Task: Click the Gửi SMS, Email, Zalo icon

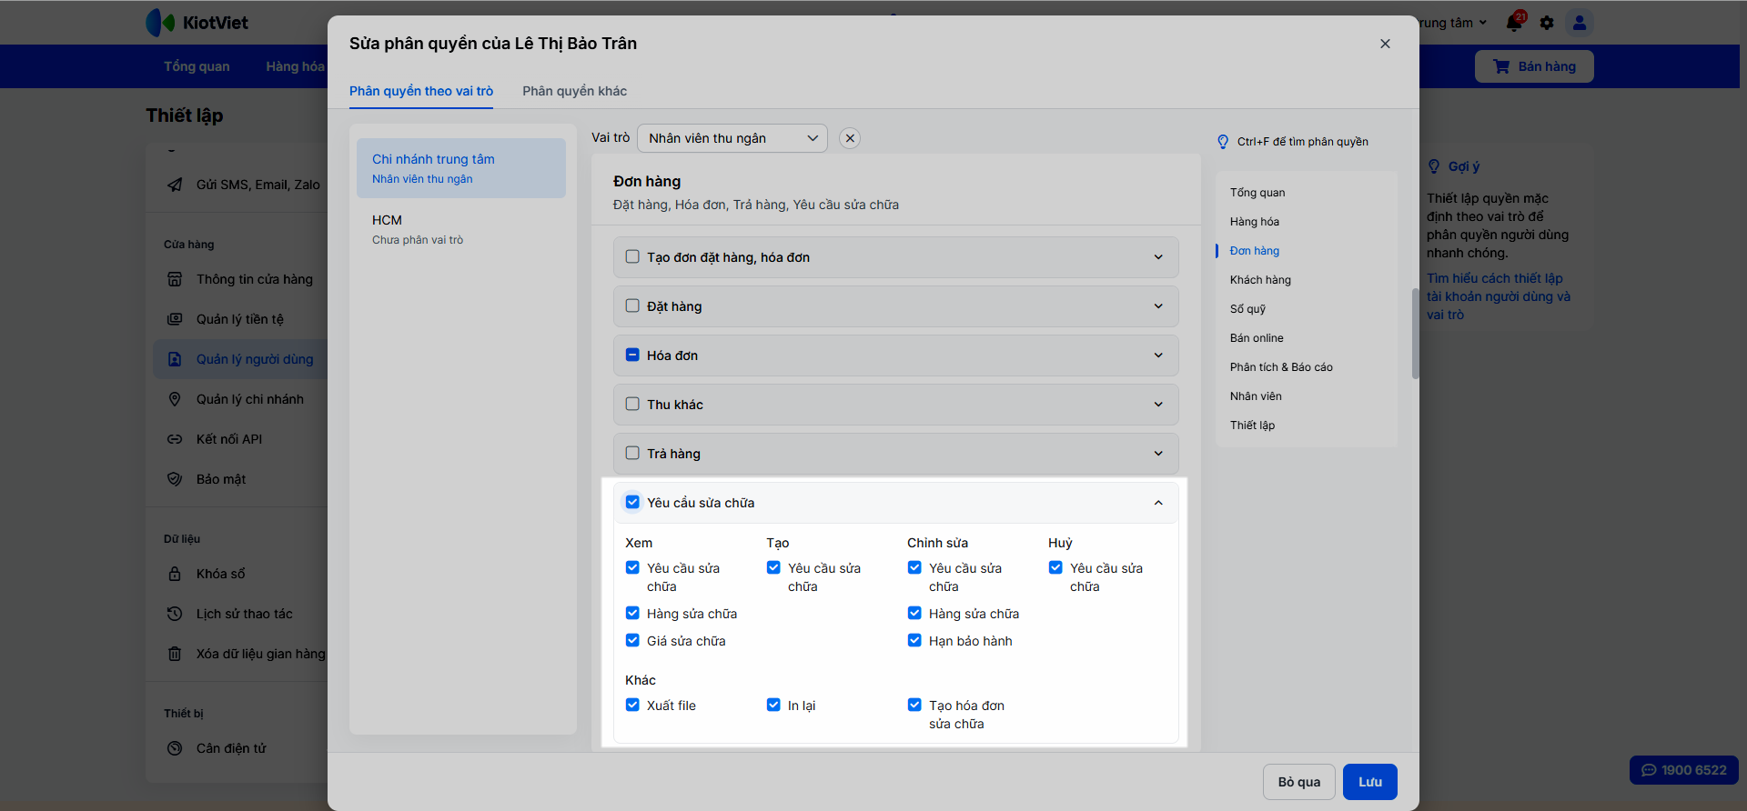Action: click(x=175, y=185)
